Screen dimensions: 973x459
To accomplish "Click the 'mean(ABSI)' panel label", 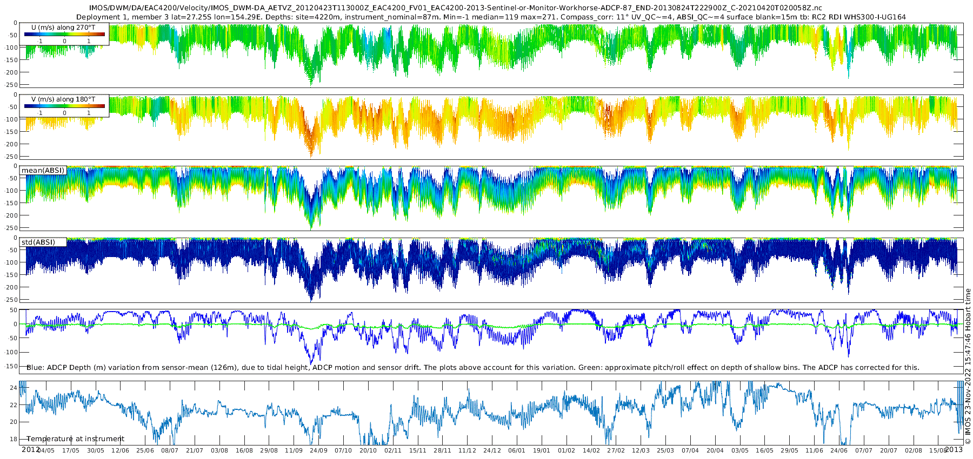I will pos(43,171).
